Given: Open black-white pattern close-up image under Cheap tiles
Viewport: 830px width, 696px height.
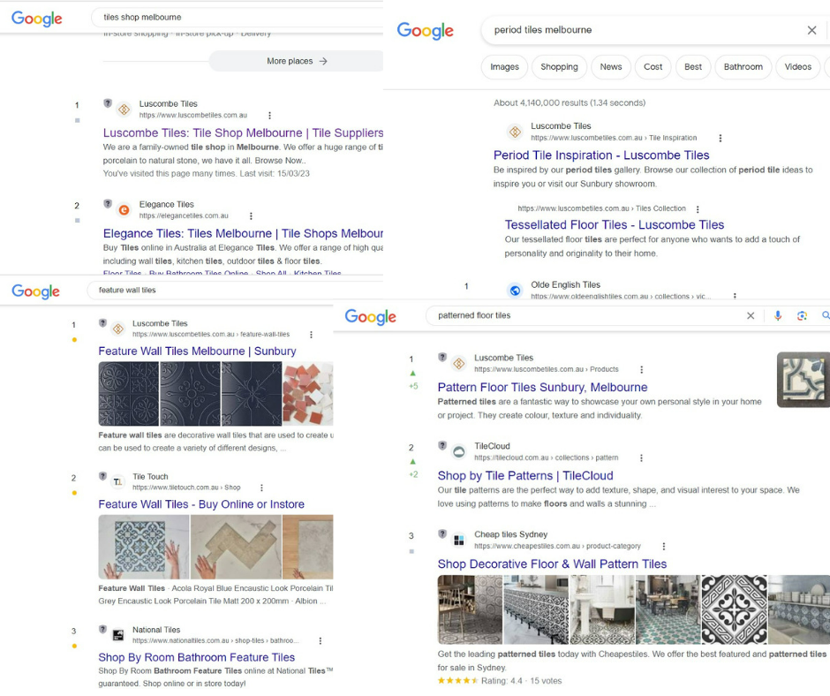Looking at the screenshot, I should (x=734, y=609).
